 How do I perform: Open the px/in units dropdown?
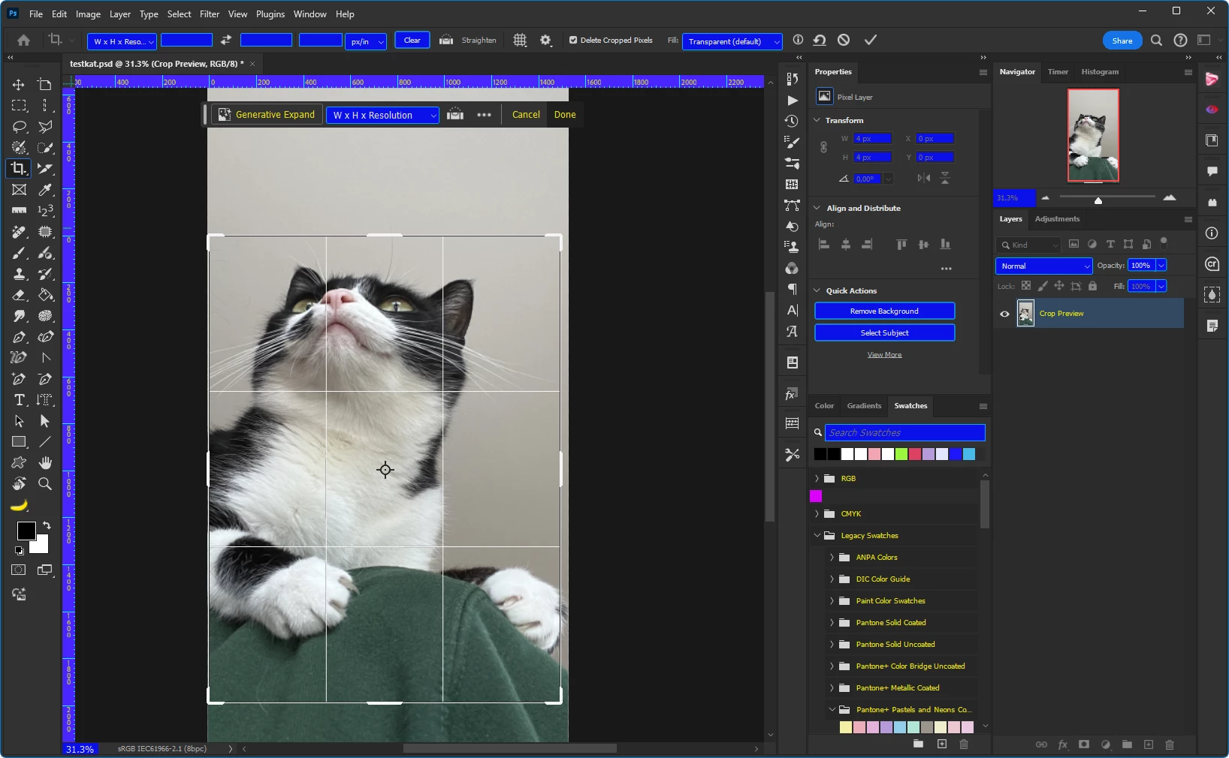(x=367, y=41)
